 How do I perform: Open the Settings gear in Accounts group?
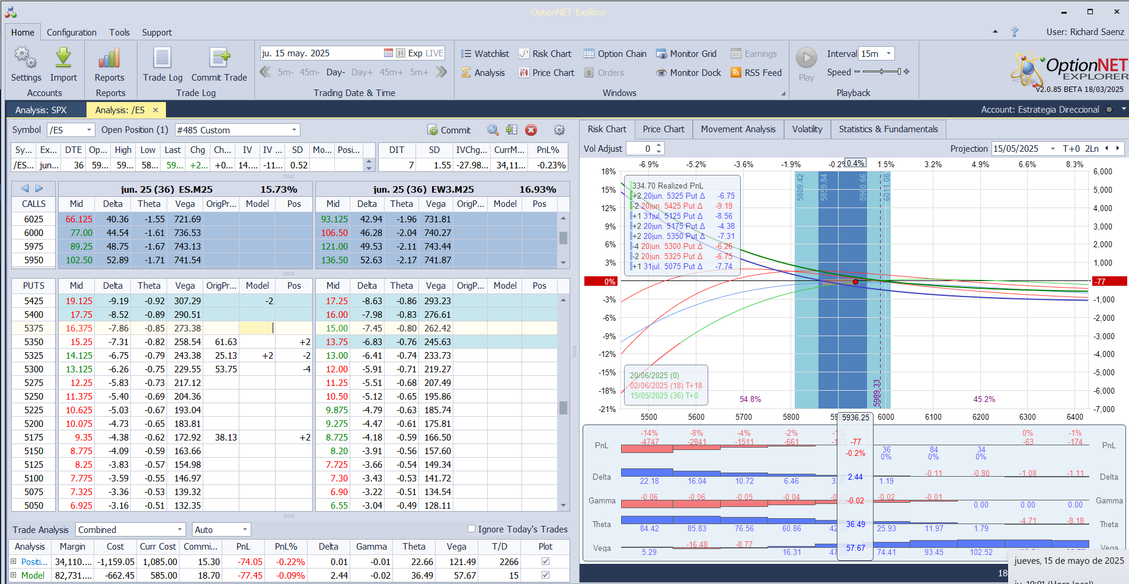click(25, 58)
